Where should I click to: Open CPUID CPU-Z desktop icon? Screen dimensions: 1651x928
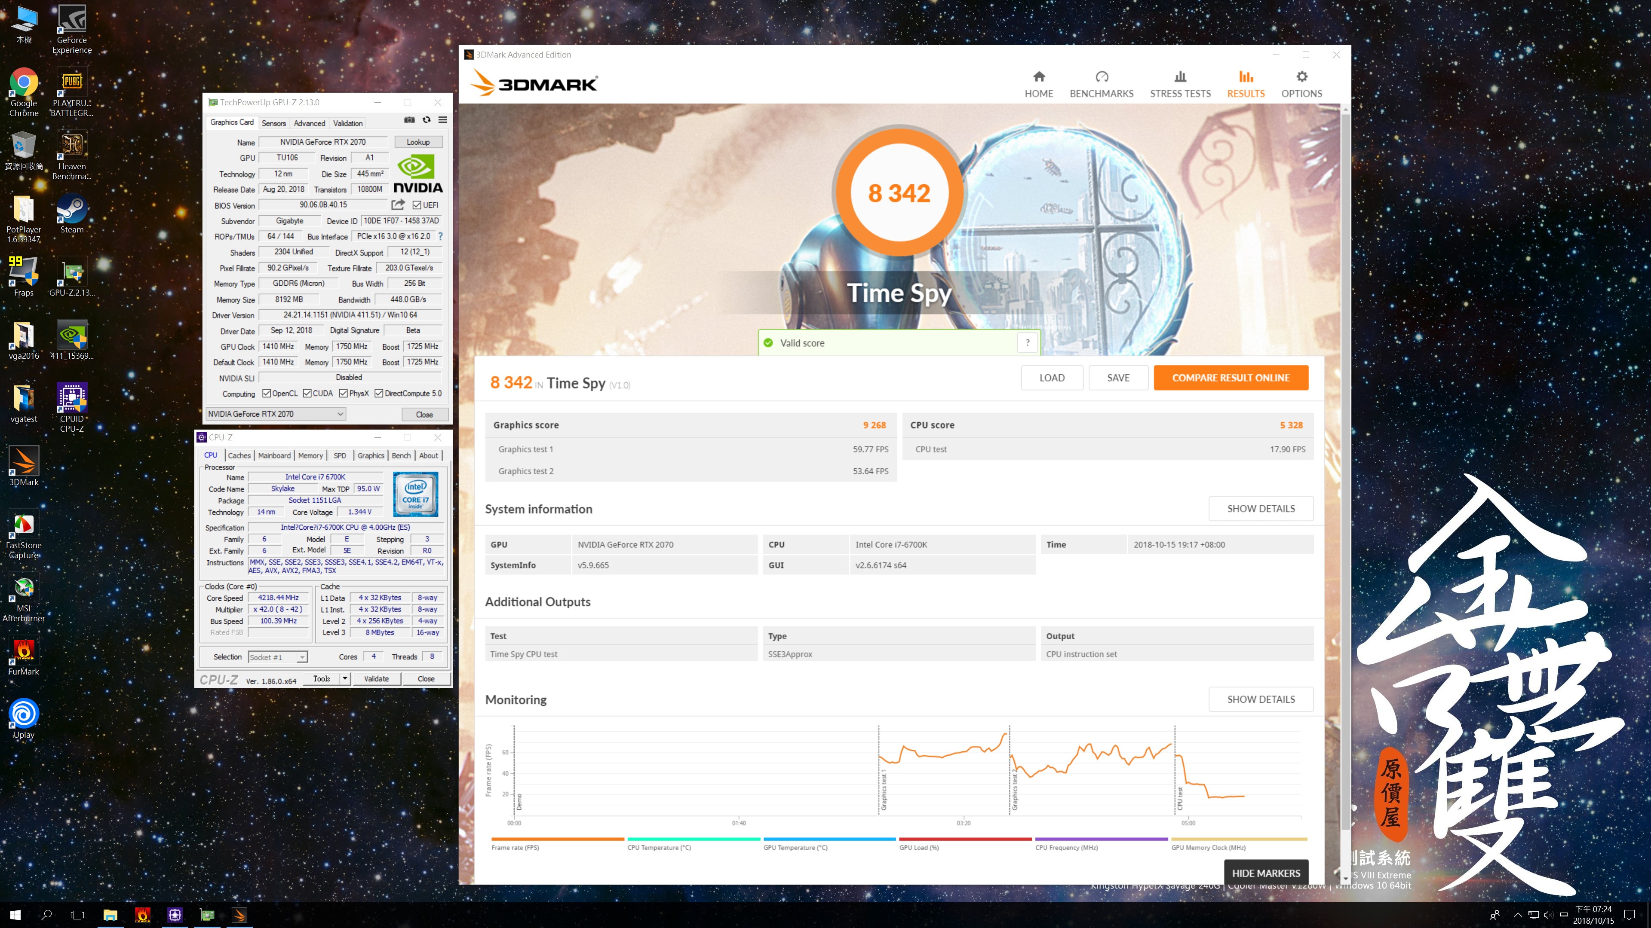tap(72, 408)
